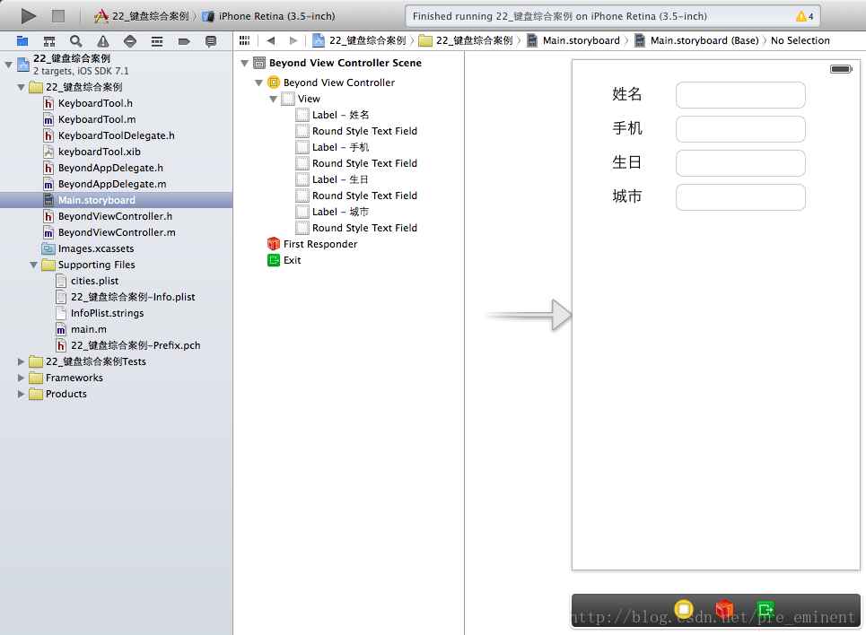
Task: Click the 手机 text field on canvas
Action: tap(740, 129)
